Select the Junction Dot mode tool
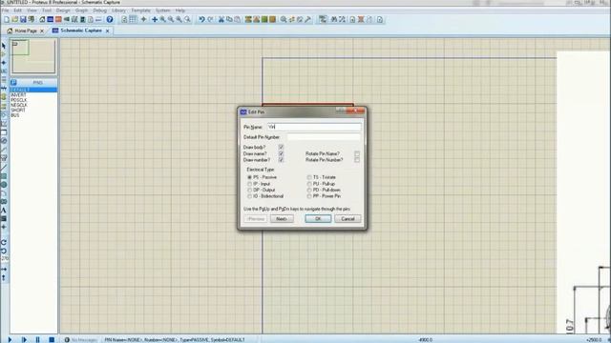 4,63
